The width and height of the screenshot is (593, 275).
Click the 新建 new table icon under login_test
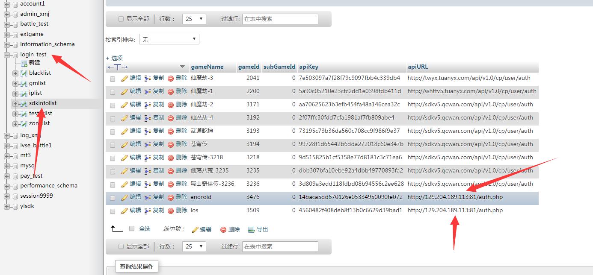point(24,63)
